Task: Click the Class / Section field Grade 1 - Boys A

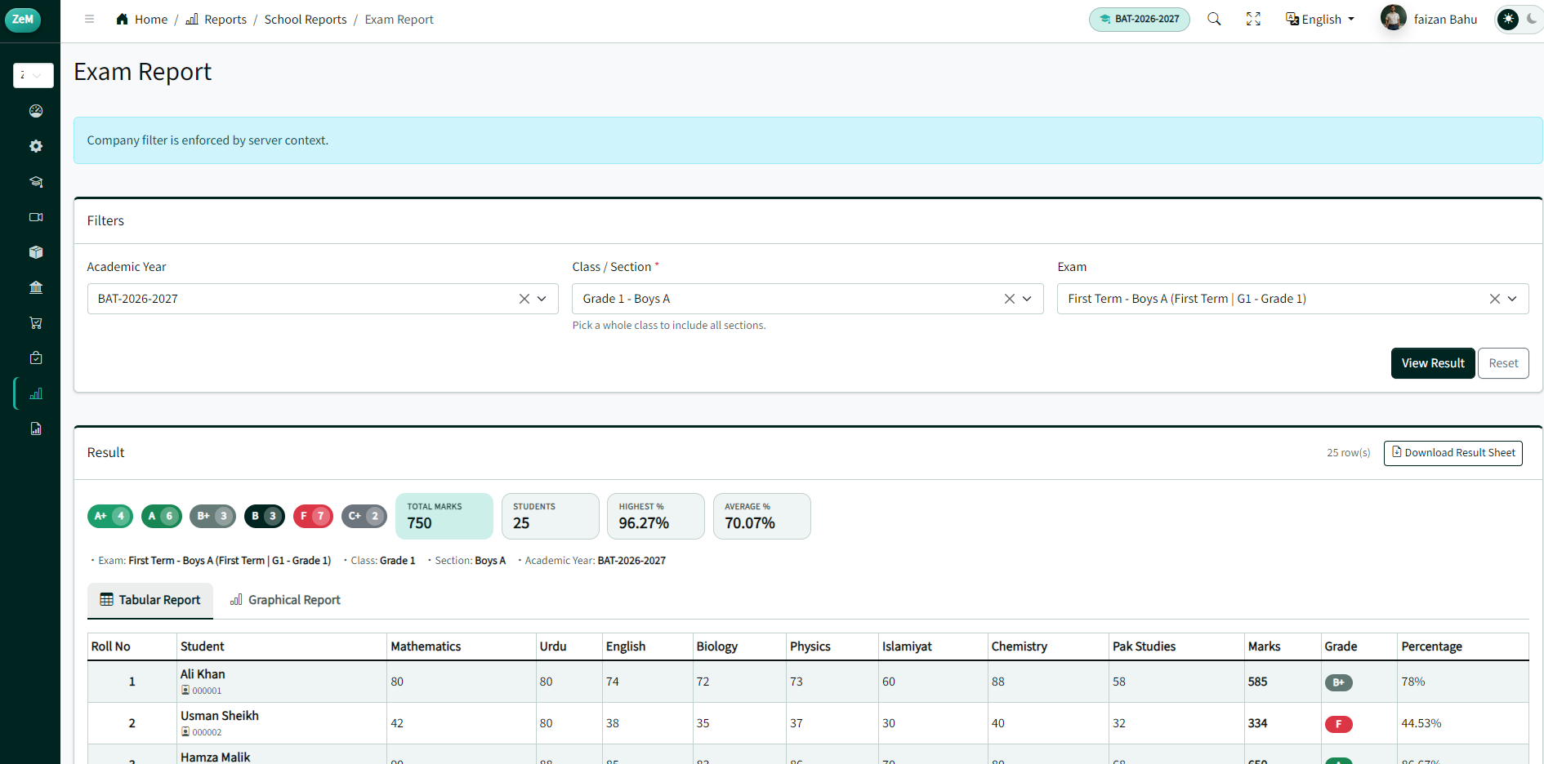Action: click(x=808, y=299)
